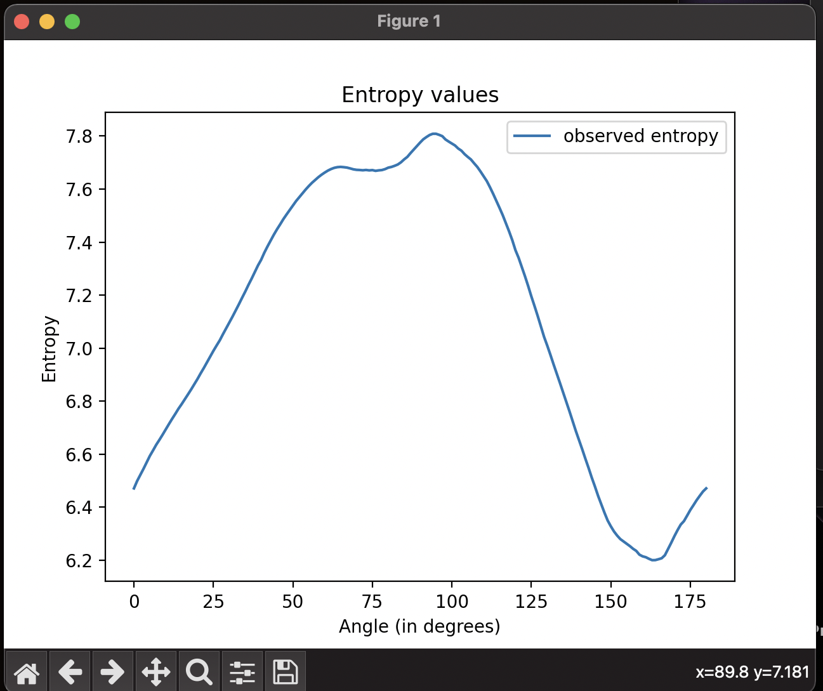Close the Figure 1 window
This screenshot has width=823, height=691.
click(x=22, y=22)
